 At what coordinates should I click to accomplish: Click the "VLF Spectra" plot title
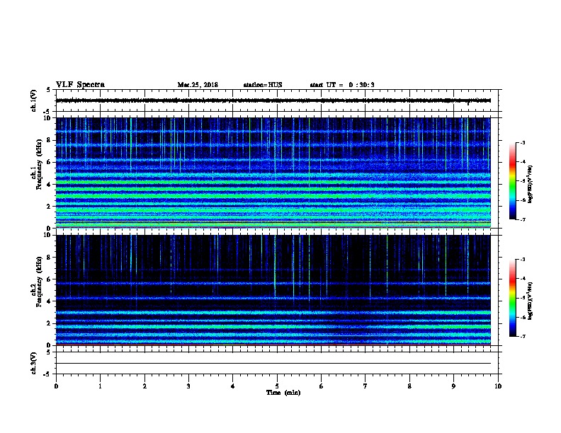click(x=80, y=85)
